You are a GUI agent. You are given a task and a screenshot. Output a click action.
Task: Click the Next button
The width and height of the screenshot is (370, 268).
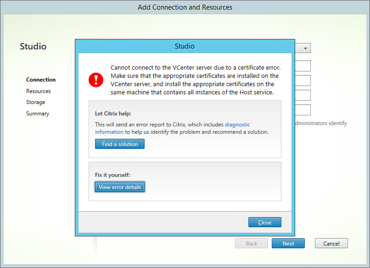coord(288,243)
